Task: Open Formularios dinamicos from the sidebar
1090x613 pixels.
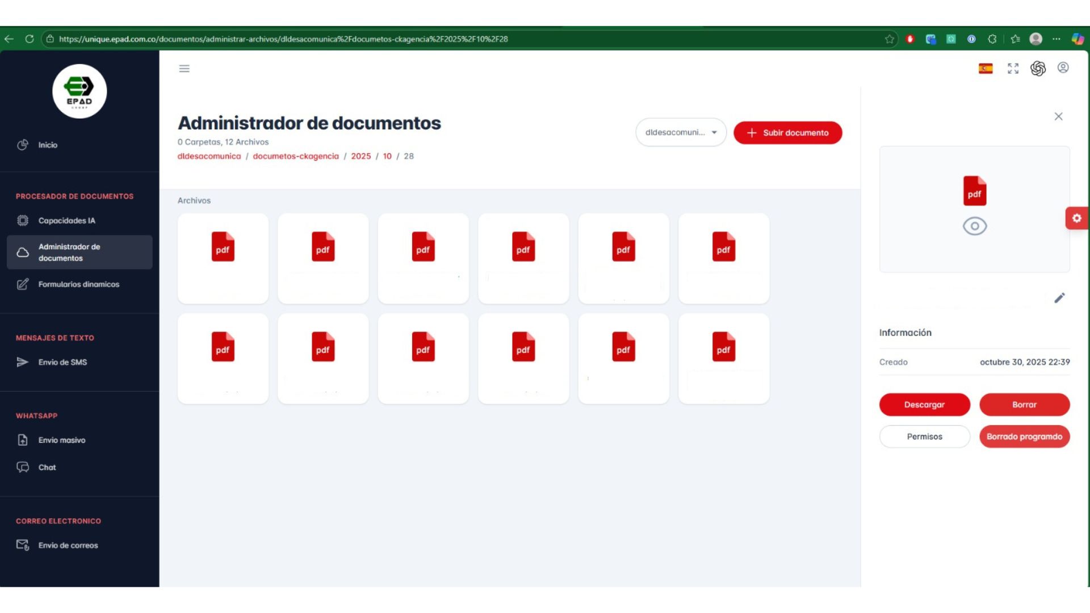Action: (78, 284)
